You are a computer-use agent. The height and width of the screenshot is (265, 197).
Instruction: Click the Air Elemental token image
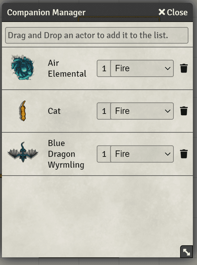point(23,67)
